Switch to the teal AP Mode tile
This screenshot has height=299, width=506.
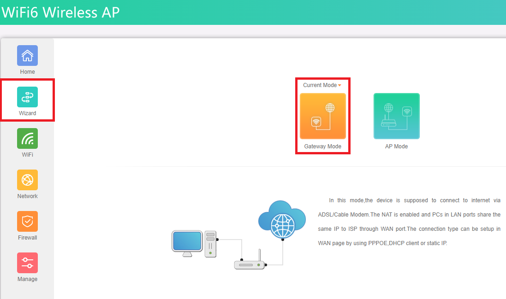point(396,116)
